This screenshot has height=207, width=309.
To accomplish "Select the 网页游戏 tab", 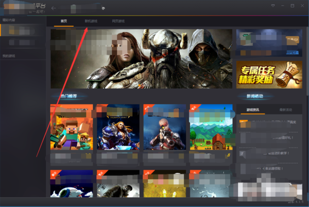I will pyautogui.click(x=118, y=21).
